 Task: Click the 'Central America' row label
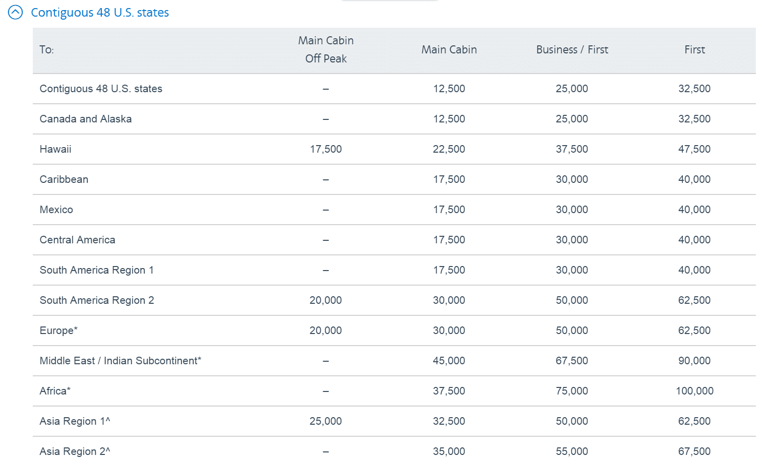pos(78,240)
